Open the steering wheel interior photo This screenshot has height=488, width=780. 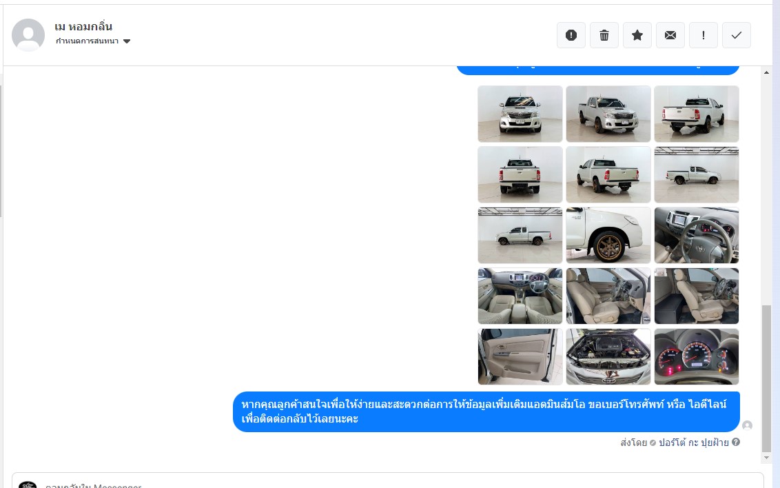697,235
